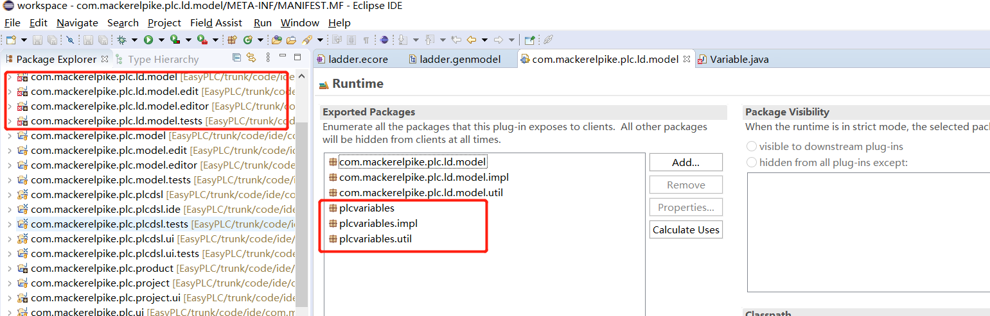This screenshot has width=990, height=316.
Task: Switch to ladder.ecore editor tab
Action: coord(352,60)
